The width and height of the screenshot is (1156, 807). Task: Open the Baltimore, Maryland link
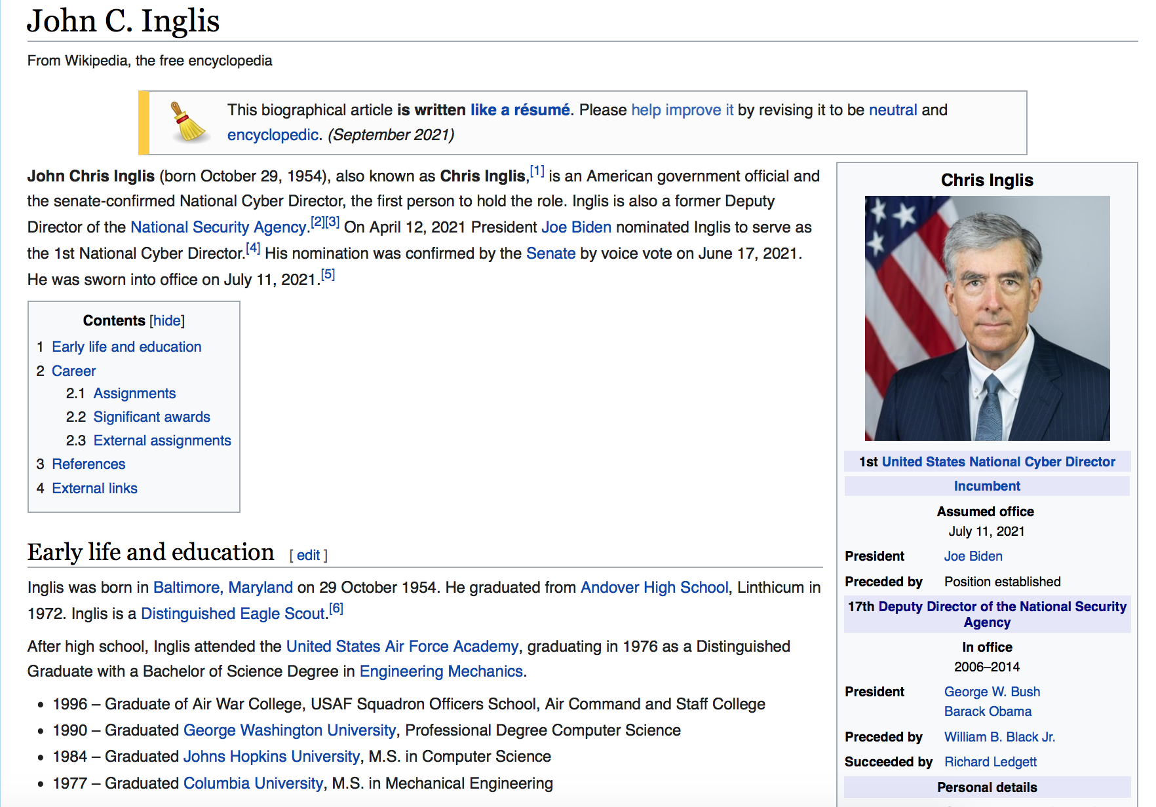223,588
